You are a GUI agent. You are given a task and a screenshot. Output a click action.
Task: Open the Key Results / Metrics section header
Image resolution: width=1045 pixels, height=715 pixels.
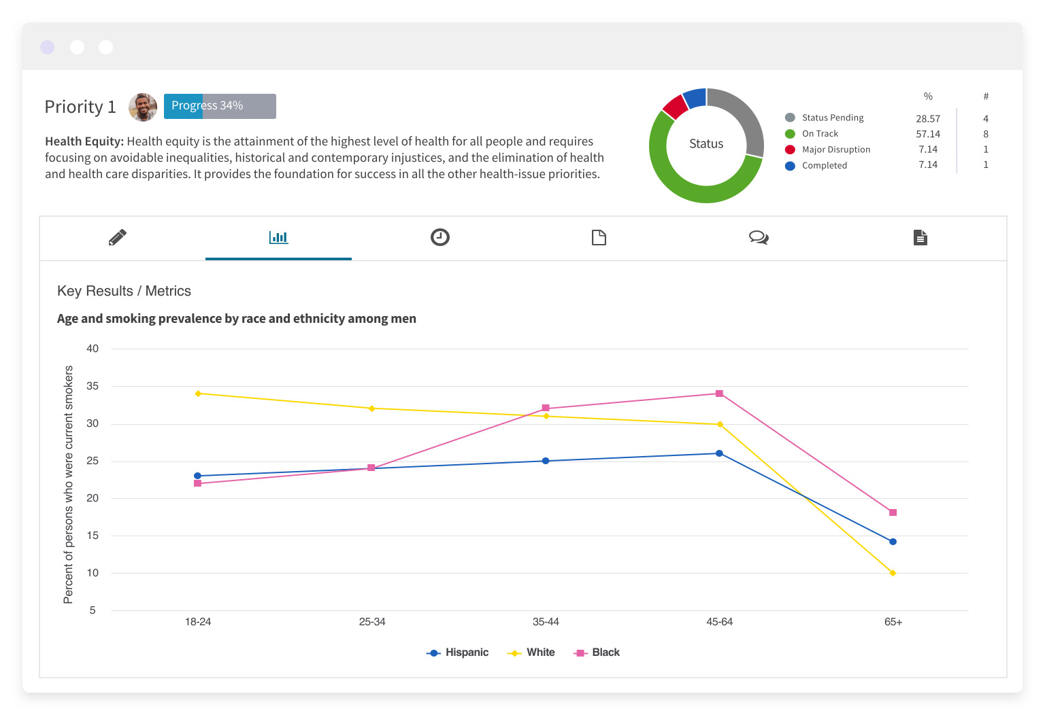(x=124, y=291)
